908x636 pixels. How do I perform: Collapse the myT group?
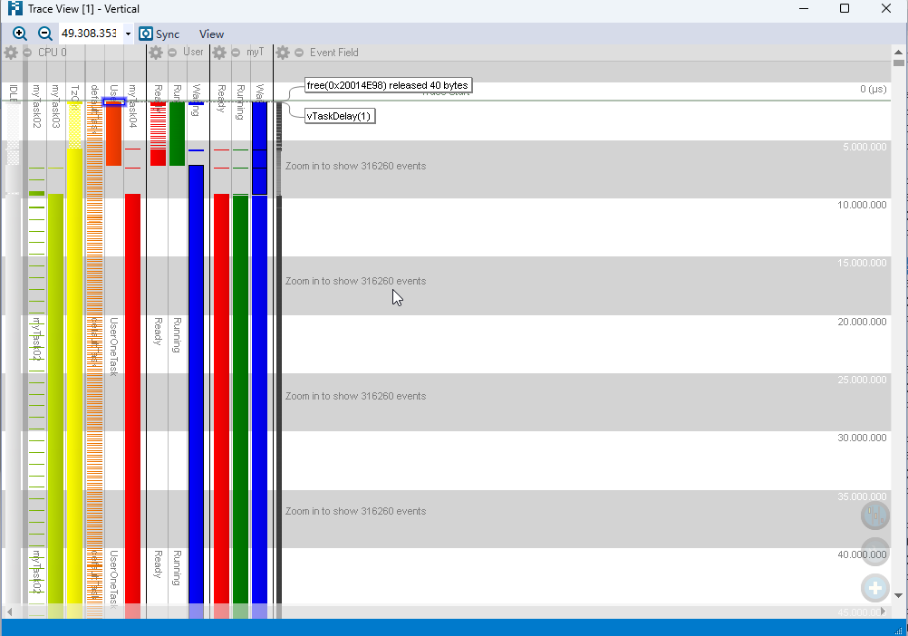[x=236, y=53]
